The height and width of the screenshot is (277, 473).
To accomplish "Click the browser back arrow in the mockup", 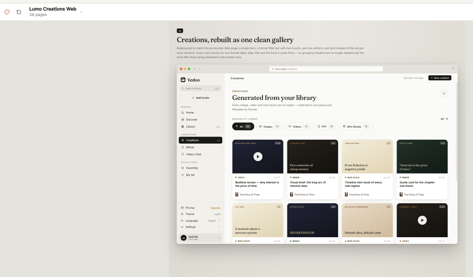I will point(195,69).
